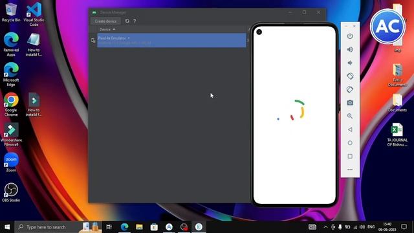Image resolution: width=414 pixels, height=233 pixels.
Task: Open TA JOURNAL Excel file on desktop
Action: (397, 135)
